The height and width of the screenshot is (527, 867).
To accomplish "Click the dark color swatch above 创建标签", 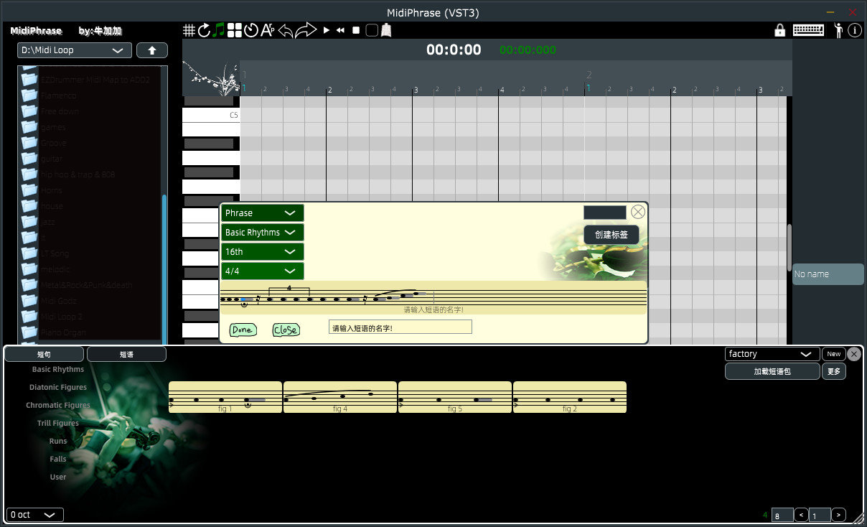I will pos(604,213).
